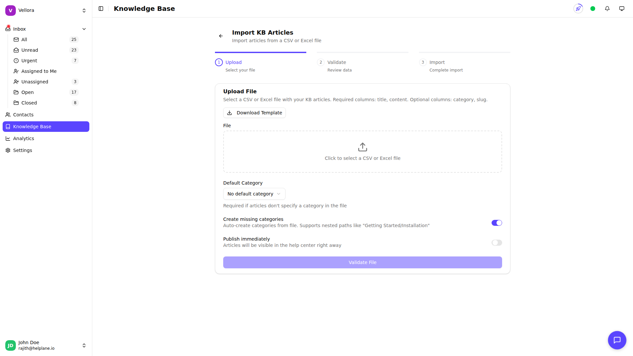Viewport: 633px width, 356px height.
Task: Open Settings page
Action: 46,150
